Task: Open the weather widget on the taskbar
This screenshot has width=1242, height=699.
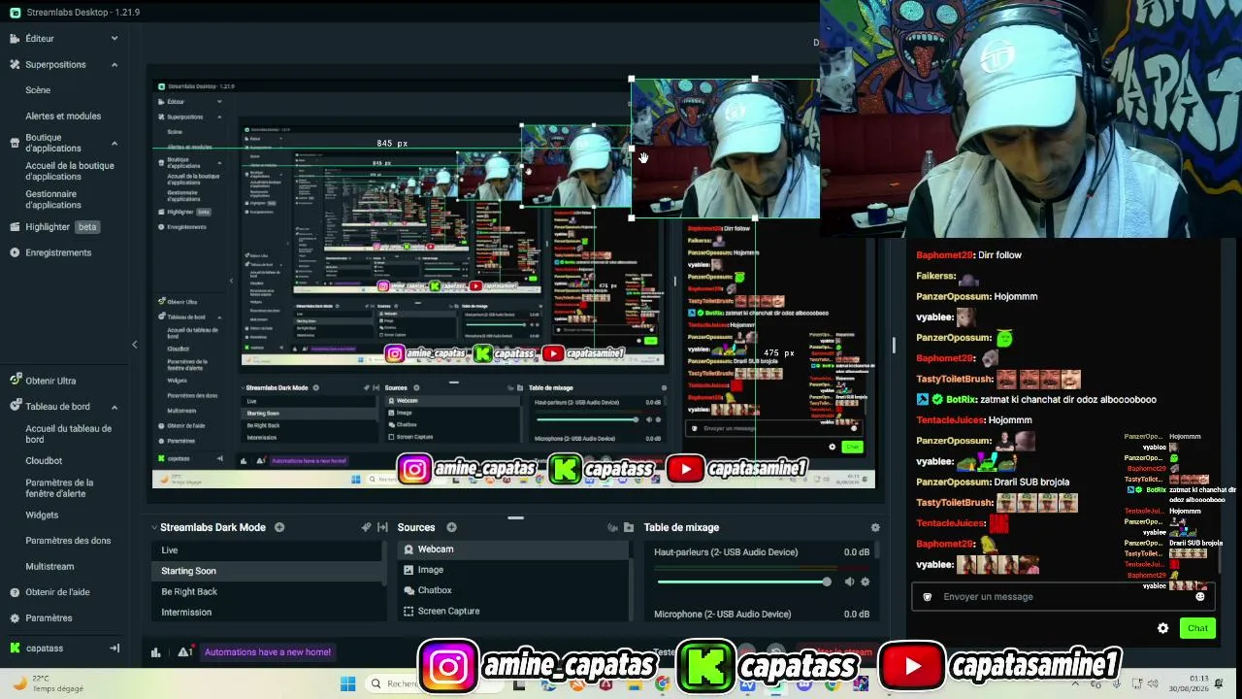Action: coord(47,683)
